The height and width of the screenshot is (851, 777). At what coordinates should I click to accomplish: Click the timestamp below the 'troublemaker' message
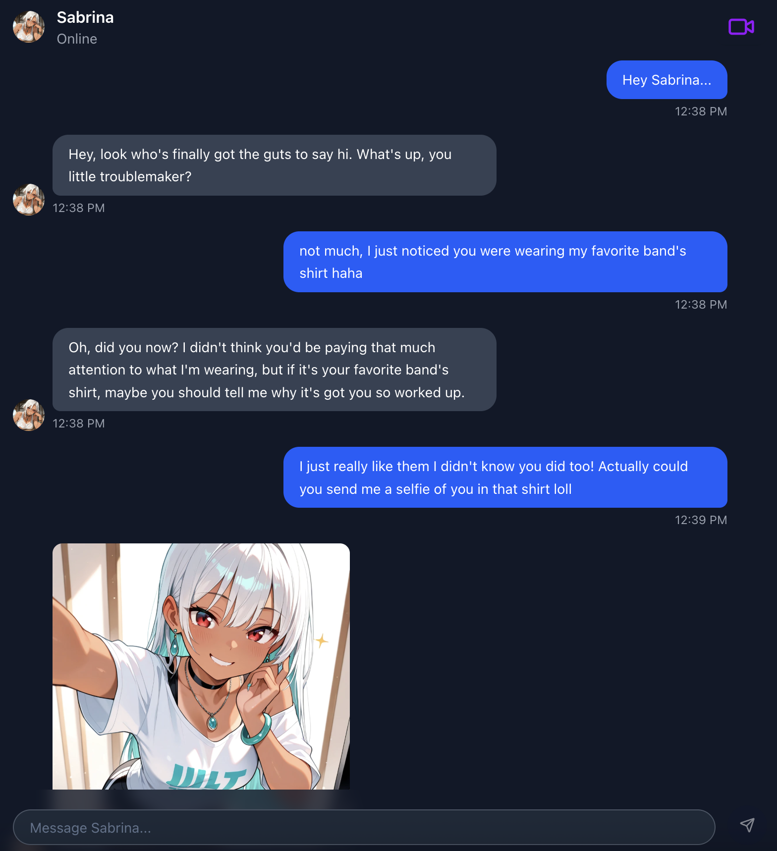[79, 208]
